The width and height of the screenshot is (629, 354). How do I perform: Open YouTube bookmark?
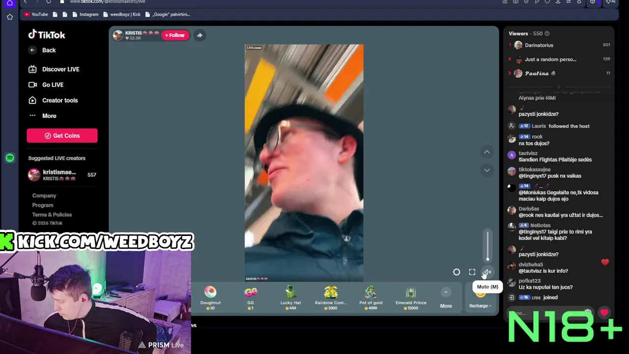pos(36,14)
